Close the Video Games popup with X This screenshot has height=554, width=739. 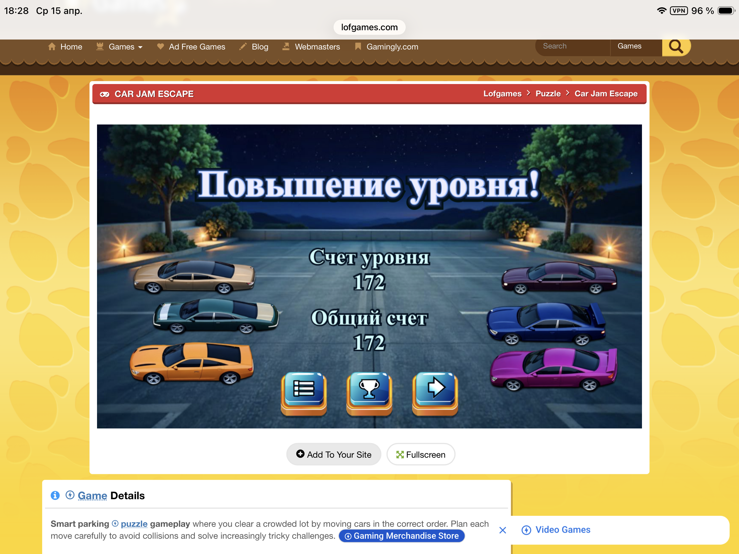point(502,530)
